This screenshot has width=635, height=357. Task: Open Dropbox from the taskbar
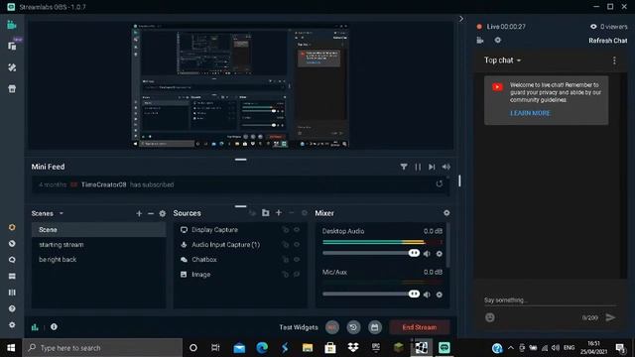click(353, 348)
